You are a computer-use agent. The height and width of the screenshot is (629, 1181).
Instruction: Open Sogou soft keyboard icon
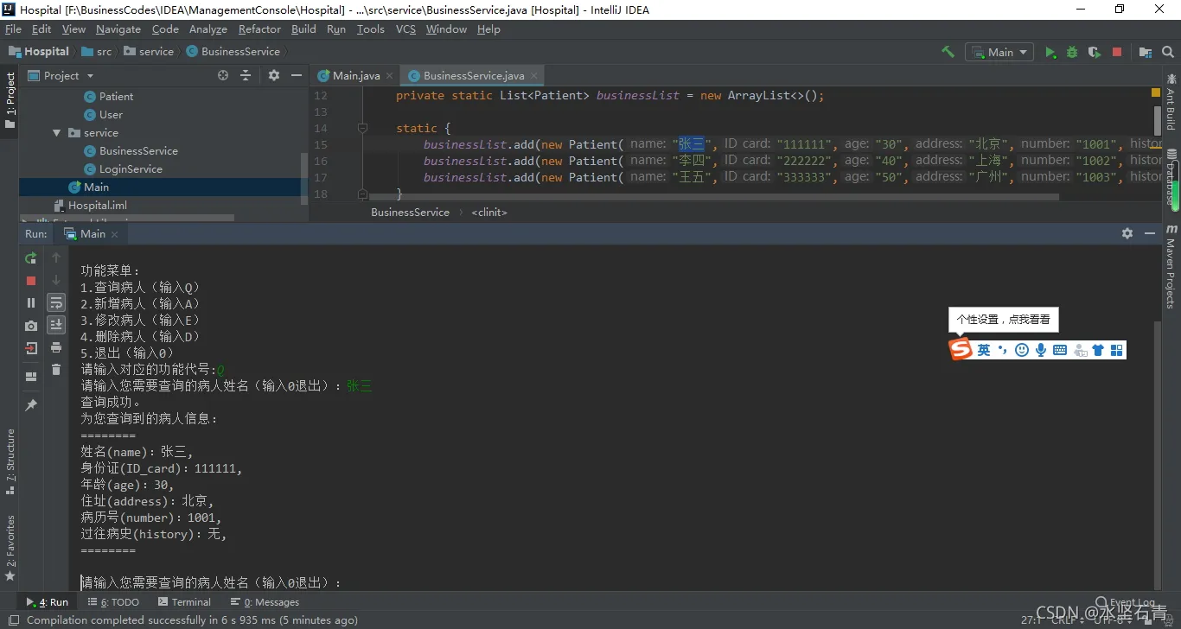pyautogui.click(x=1060, y=350)
